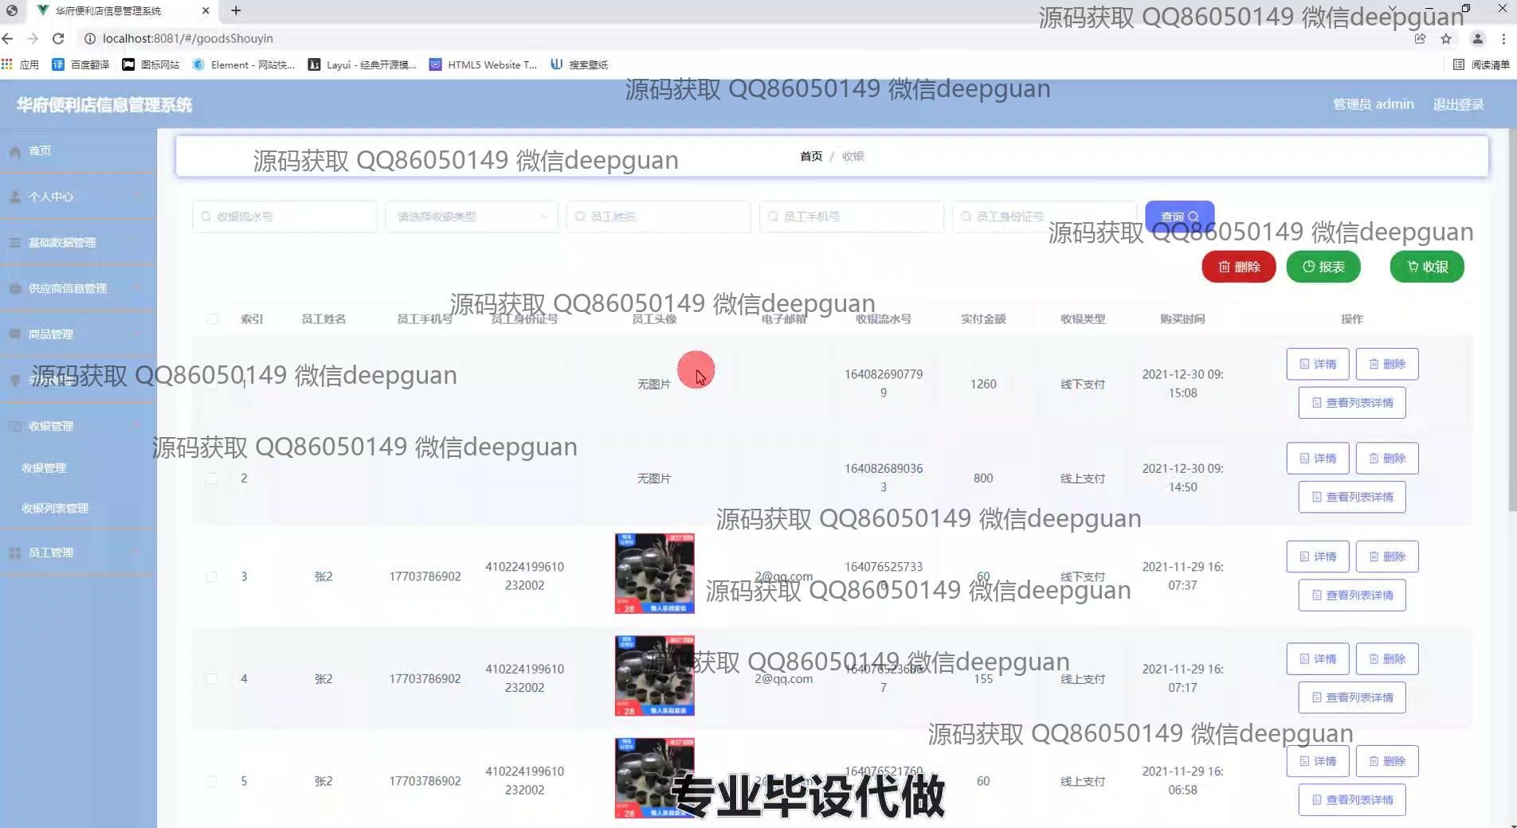The height and width of the screenshot is (828, 1517).
Task: Open the 请选择收银类型 dropdown
Action: (x=472, y=217)
